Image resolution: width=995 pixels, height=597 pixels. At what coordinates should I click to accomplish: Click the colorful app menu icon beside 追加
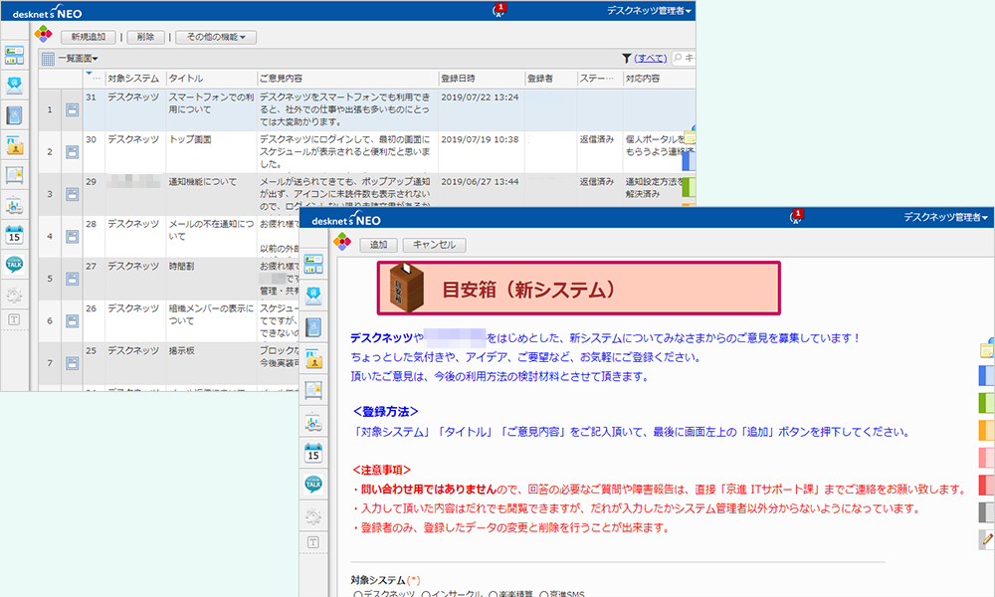coord(342,244)
